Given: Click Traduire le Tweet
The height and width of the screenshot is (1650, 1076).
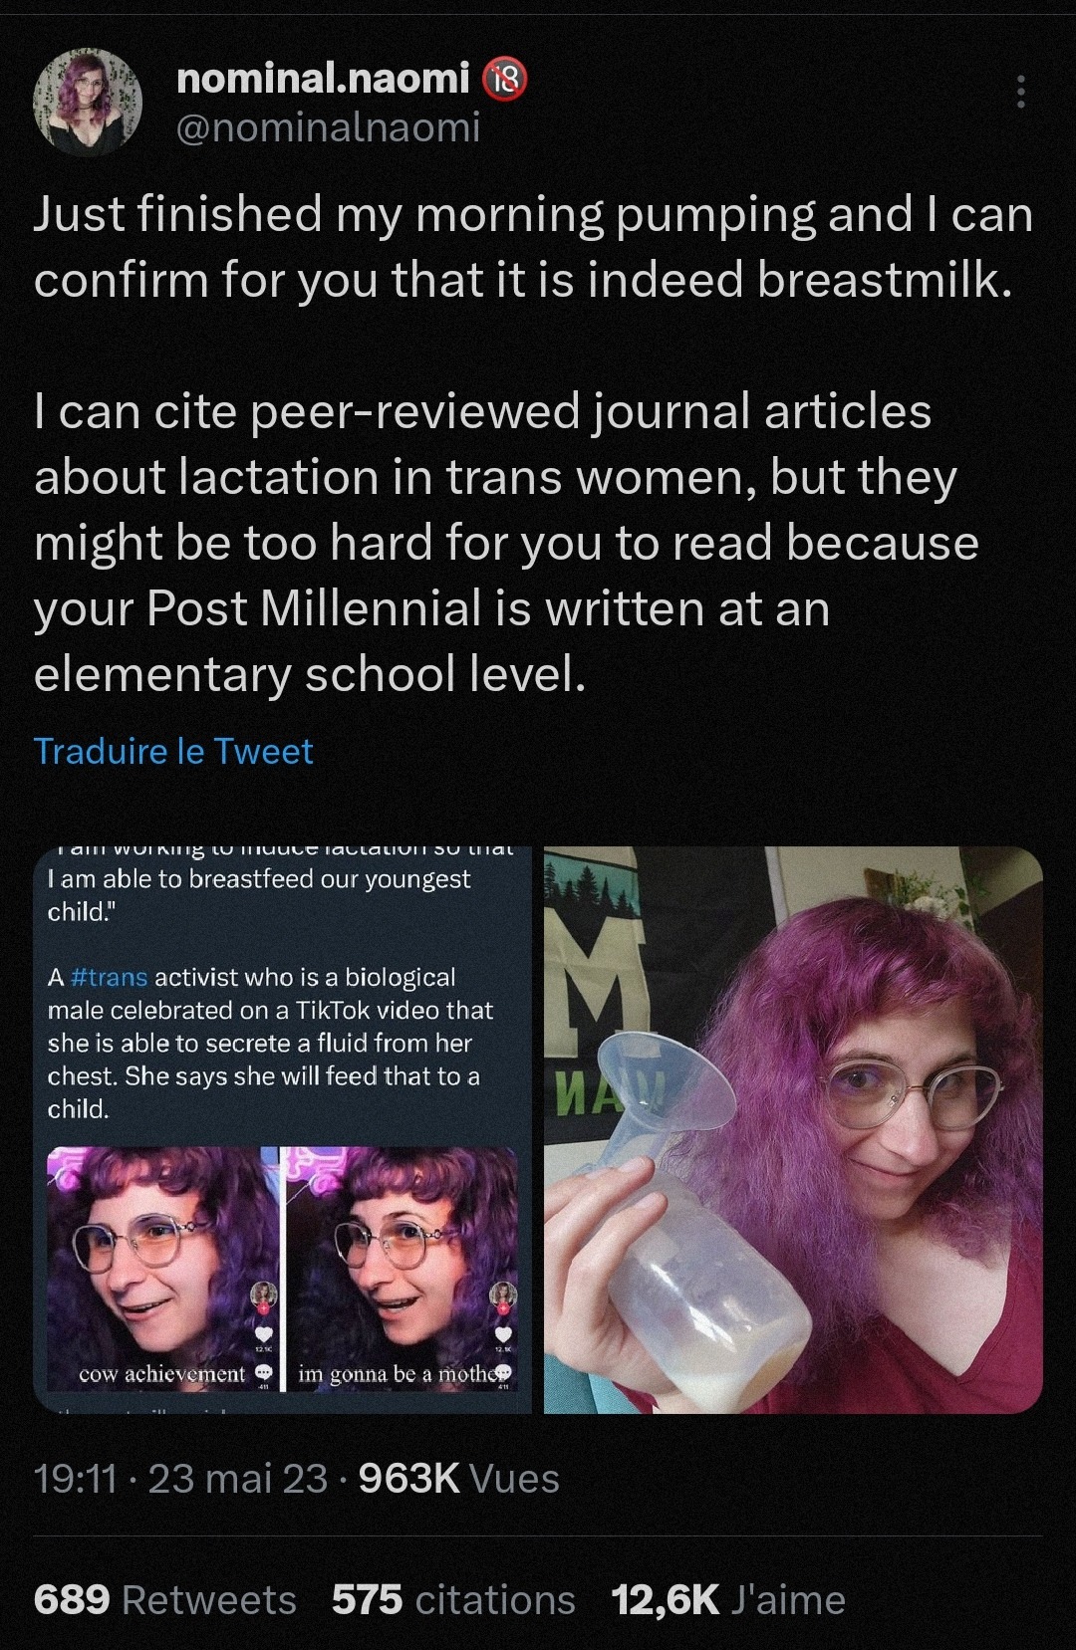Looking at the screenshot, I should click(x=173, y=751).
